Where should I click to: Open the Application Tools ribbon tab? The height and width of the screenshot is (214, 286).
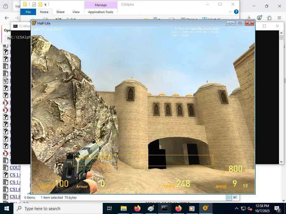coord(101,12)
